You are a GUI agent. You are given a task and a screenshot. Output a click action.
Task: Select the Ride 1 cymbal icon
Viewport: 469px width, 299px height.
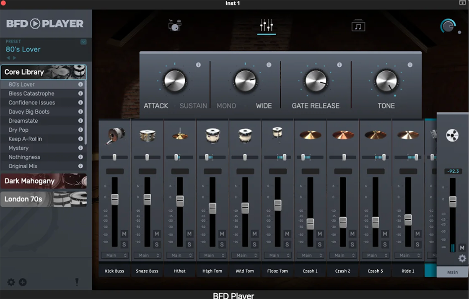[408, 135]
